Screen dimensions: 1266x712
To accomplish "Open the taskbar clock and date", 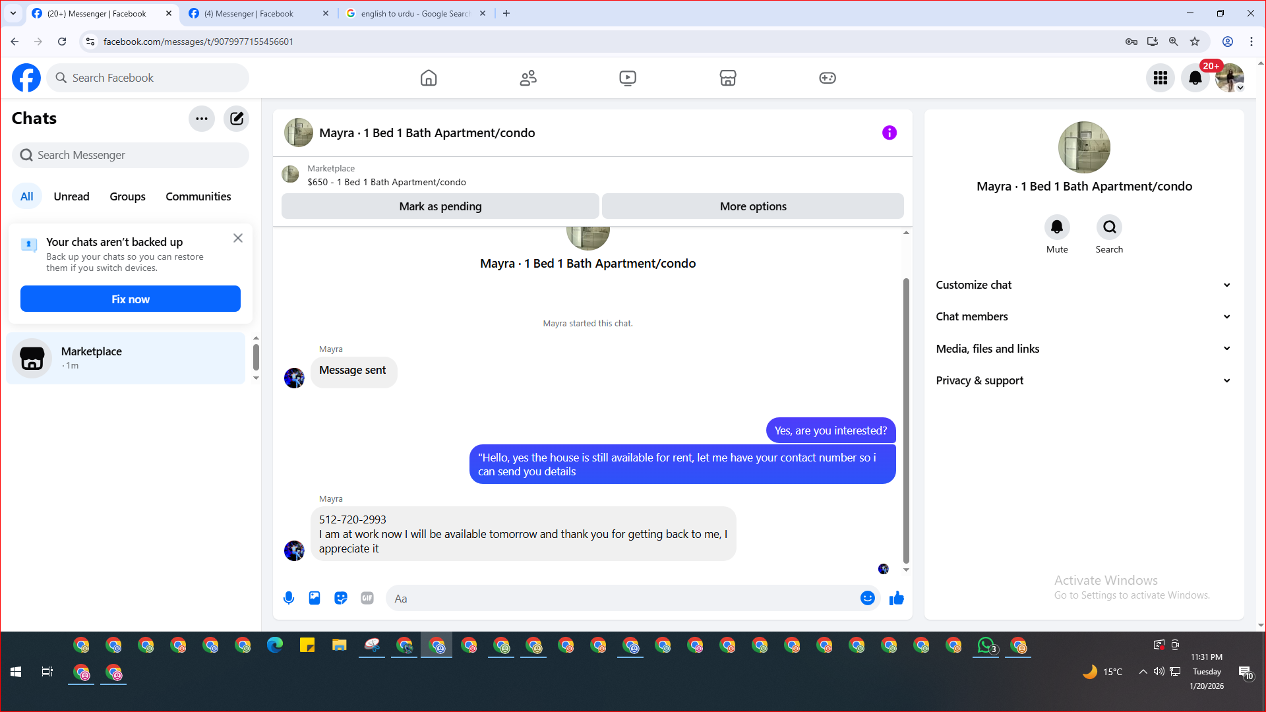I will [1207, 671].
